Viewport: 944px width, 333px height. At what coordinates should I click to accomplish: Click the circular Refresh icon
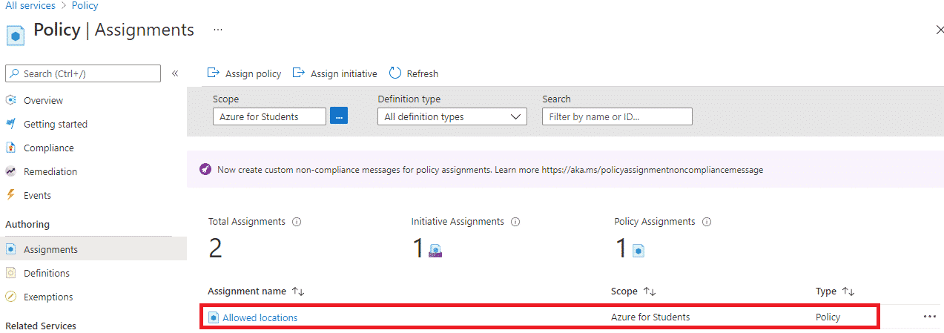click(x=395, y=73)
